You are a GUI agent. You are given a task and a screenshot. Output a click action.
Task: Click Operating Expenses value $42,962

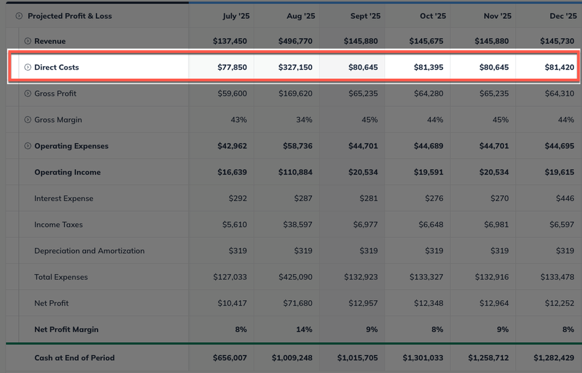[x=232, y=146]
